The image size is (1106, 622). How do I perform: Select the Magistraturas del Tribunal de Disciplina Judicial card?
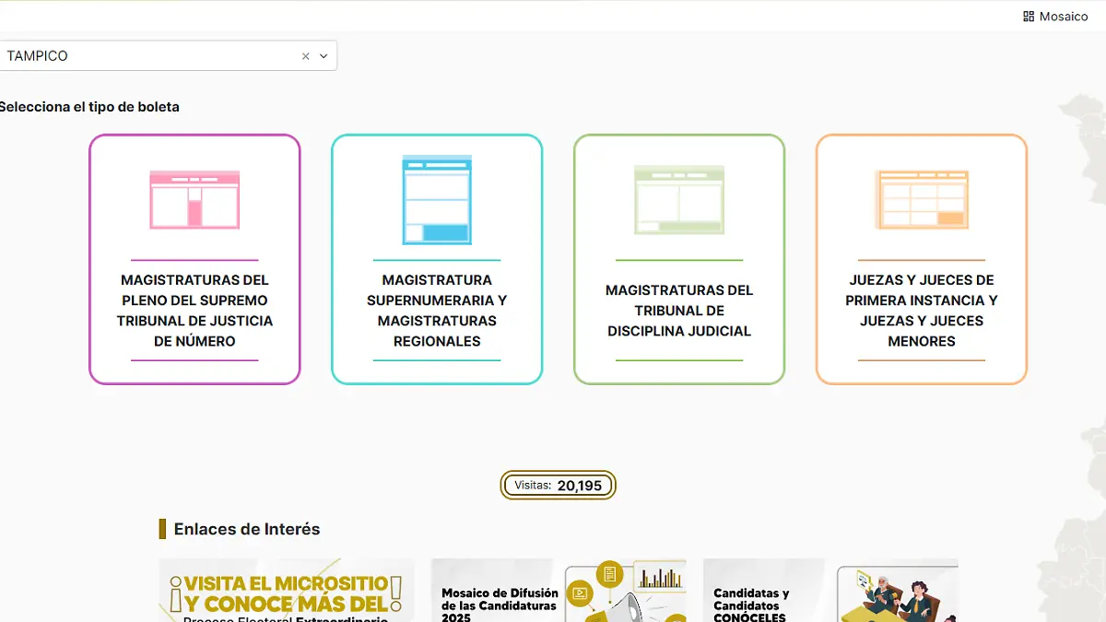pos(679,259)
